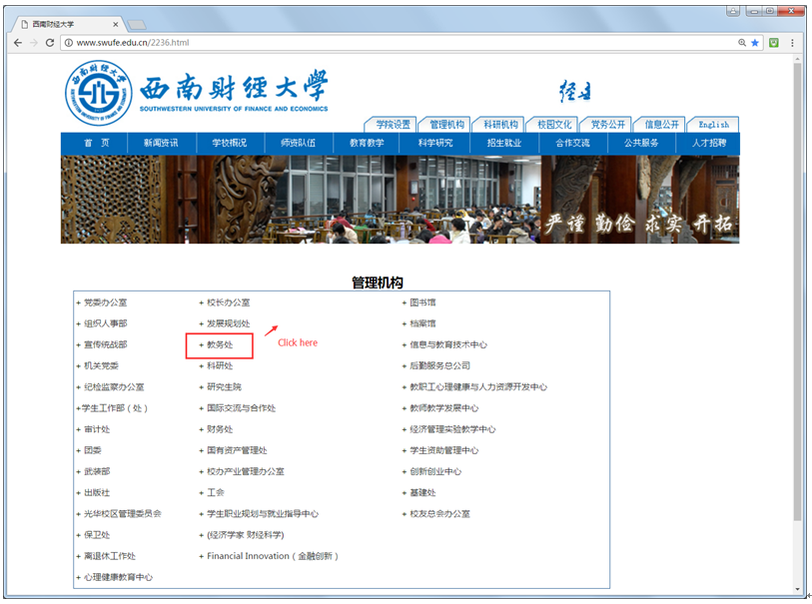Select 招生就业 in navigation bar

[x=504, y=143]
